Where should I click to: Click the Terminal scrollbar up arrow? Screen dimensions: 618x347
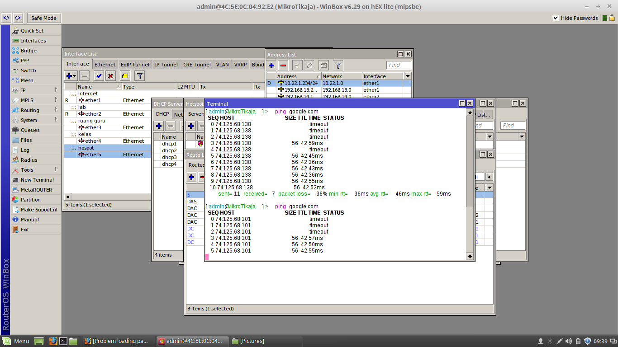(x=470, y=112)
